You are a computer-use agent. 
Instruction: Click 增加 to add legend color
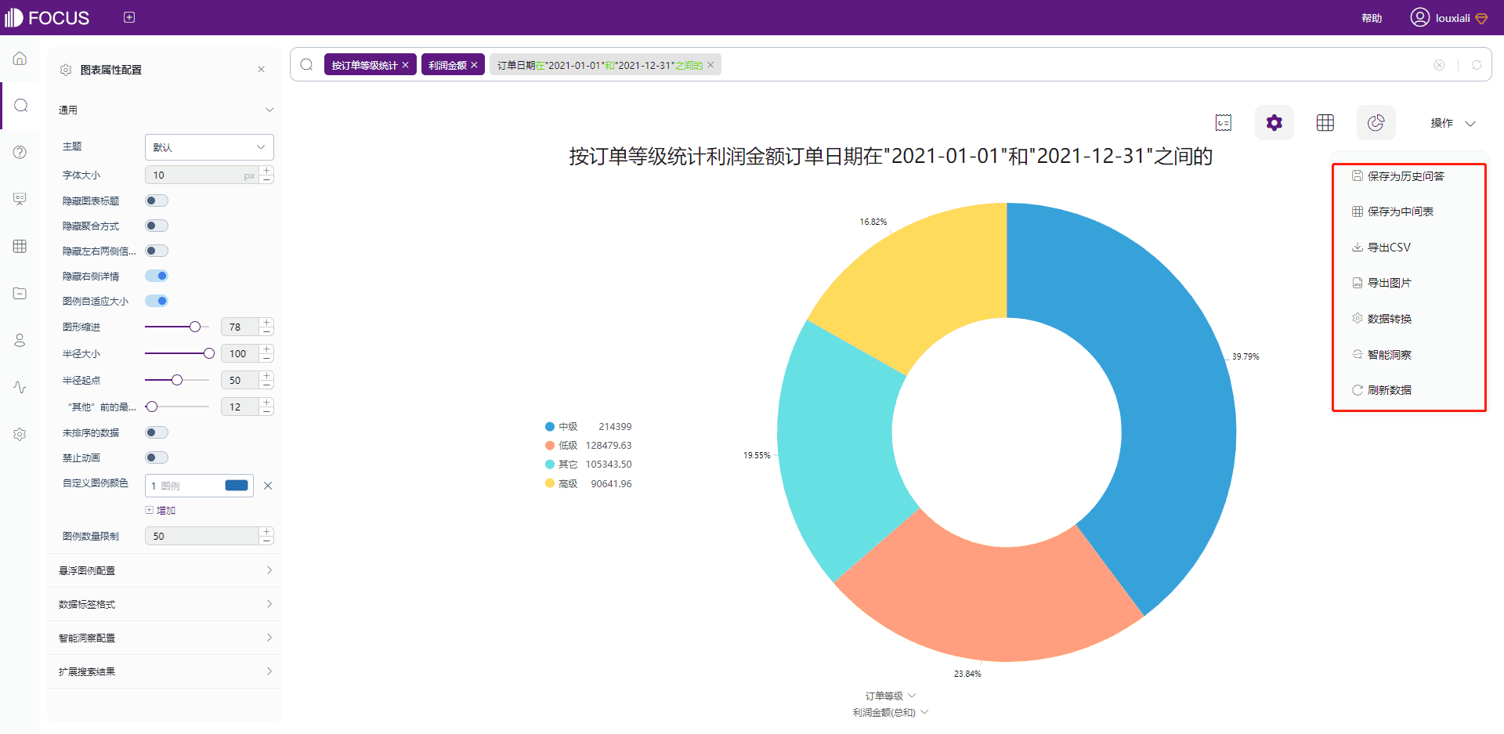(161, 511)
